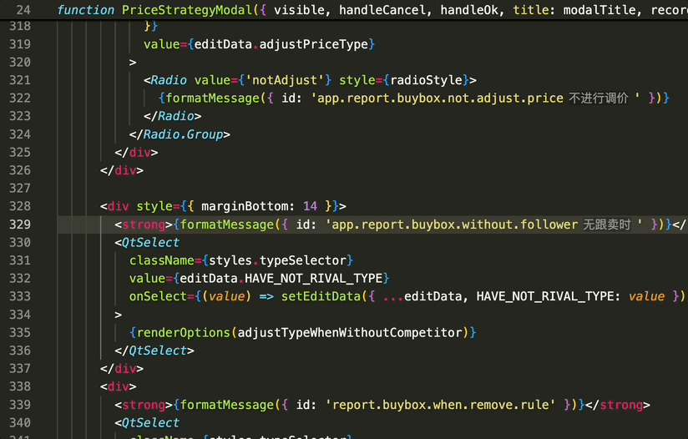Click the closing Radio tag on line 323

173,116
